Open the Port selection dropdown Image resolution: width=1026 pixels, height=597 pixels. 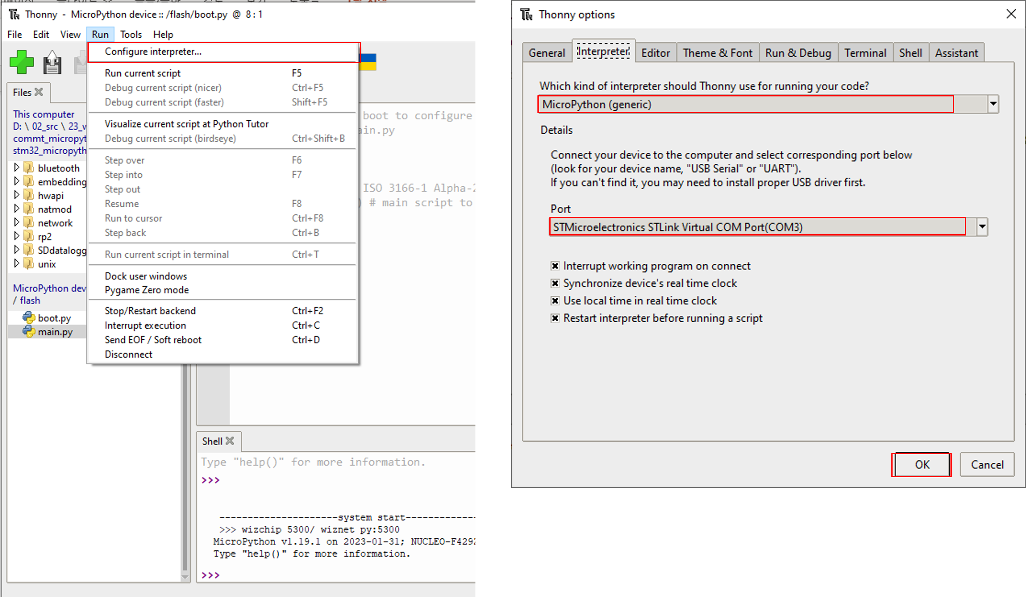[x=982, y=226]
